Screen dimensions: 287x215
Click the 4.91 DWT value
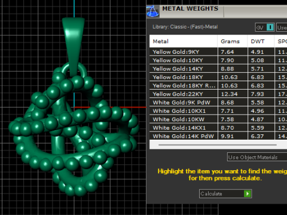(x=257, y=52)
